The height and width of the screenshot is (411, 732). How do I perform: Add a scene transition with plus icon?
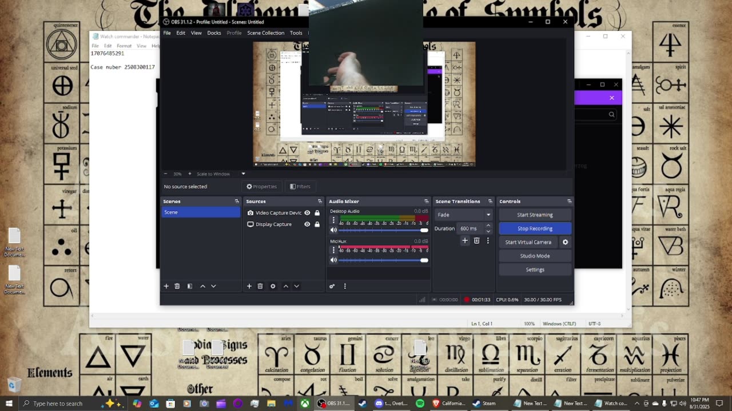coord(465,241)
